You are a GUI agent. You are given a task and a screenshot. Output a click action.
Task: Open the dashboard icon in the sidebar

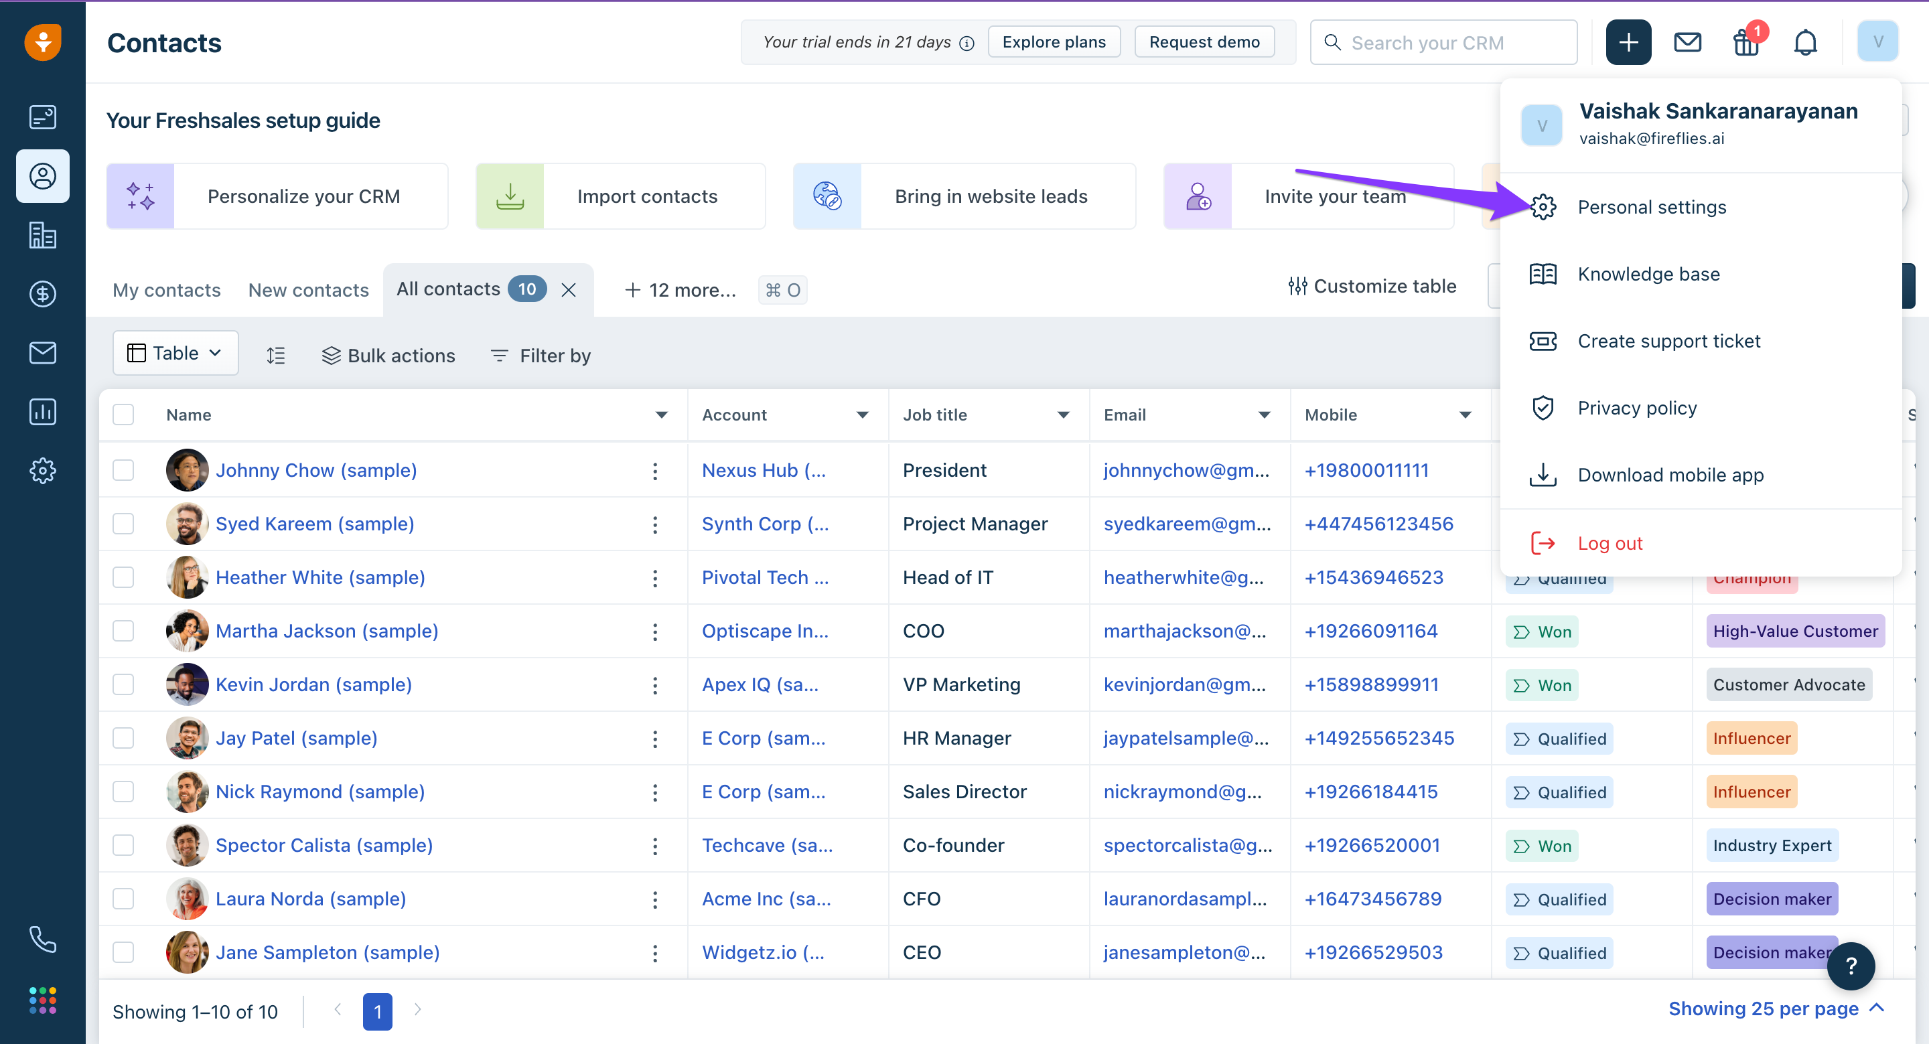[43, 117]
